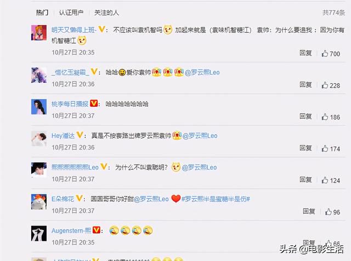This screenshot has width=351, height=261.
Task: Open hashtag #罗云熙半是蜜糖半是伤#
Action: tap(216, 199)
